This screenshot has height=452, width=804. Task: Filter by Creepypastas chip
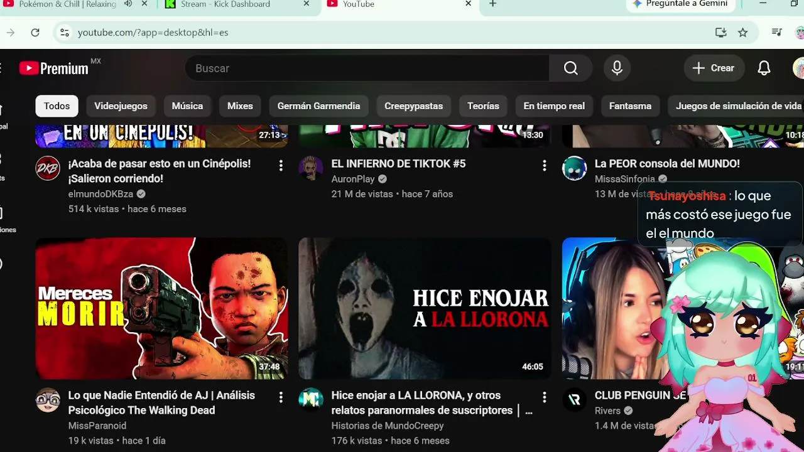coord(413,106)
